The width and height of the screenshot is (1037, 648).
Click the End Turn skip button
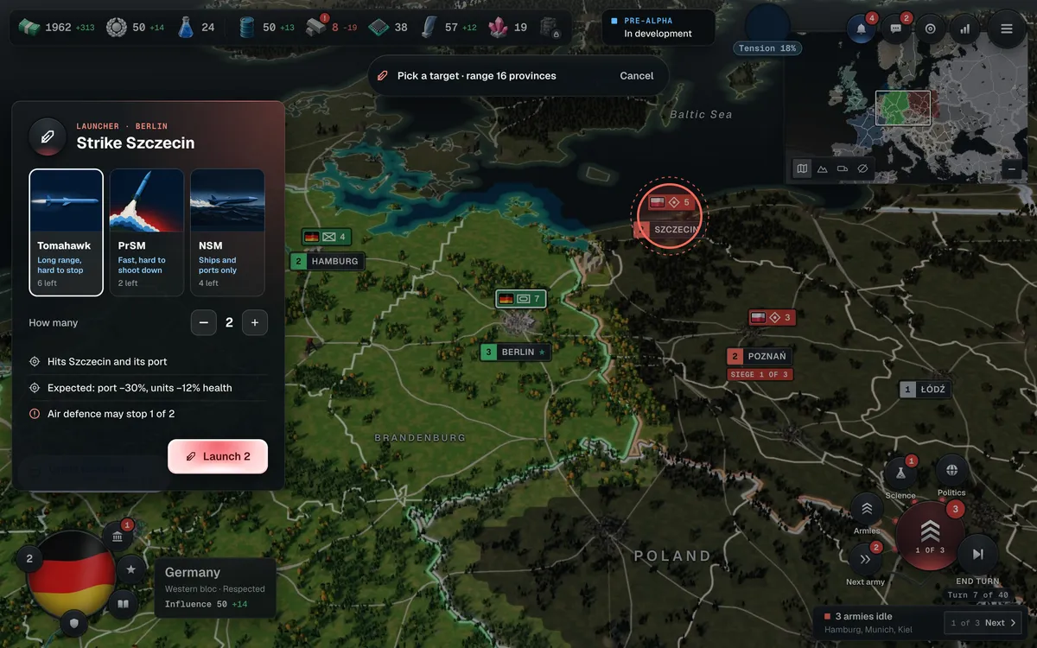tap(978, 555)
